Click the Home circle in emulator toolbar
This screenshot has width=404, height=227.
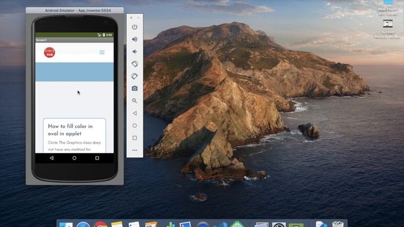134,125
